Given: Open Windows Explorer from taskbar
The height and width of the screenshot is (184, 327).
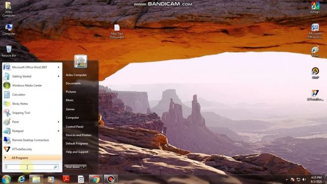Looking at the screenshot, I should [36, 179].
